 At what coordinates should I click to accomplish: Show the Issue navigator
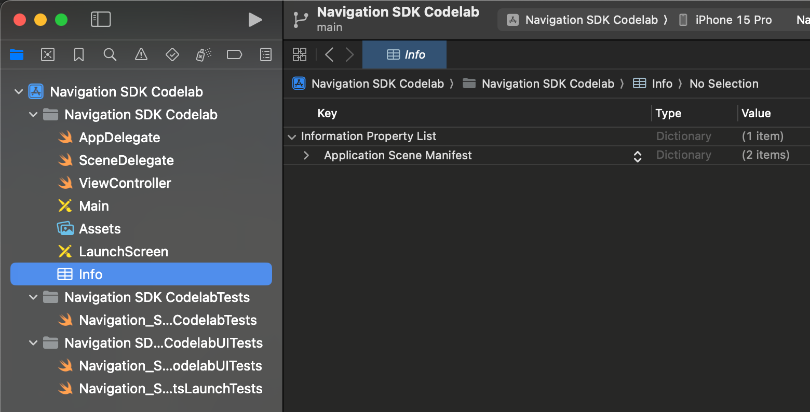tap(141, 54)
